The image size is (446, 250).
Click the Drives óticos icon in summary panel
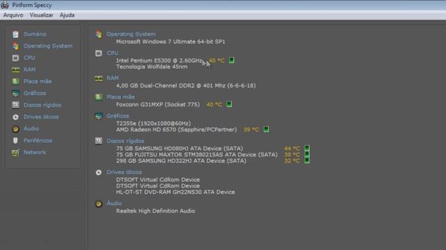click(x=99, y=172)
